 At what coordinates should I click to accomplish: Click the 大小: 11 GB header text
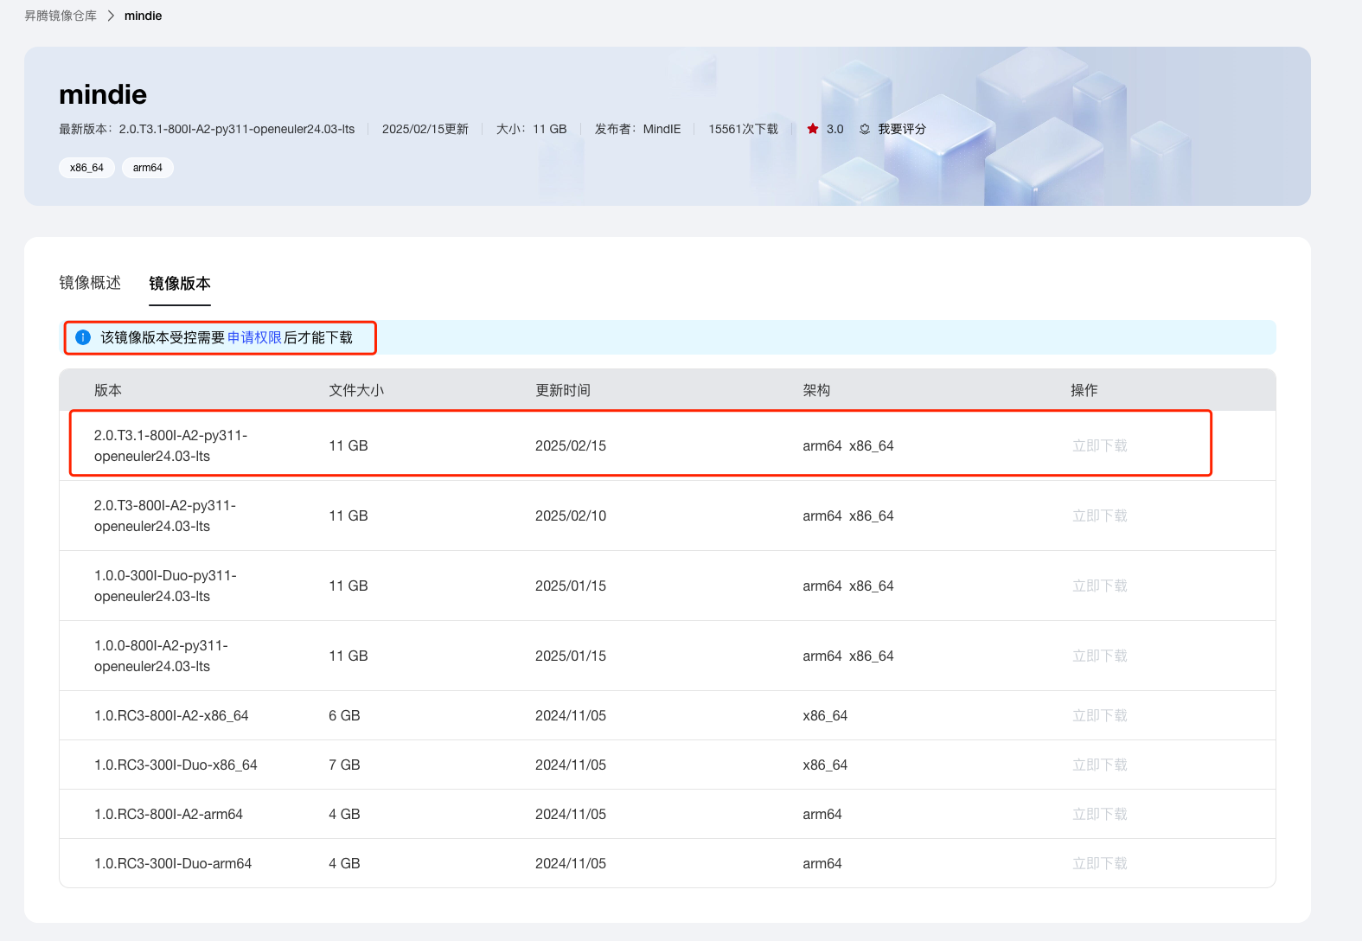(532, 129)
